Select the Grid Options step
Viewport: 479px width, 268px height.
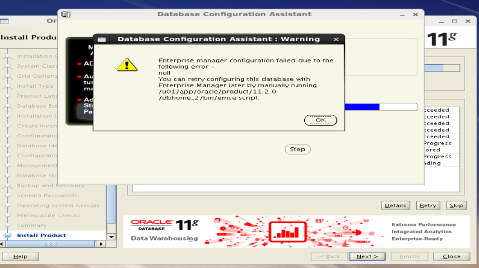click(x=37, y=76)
